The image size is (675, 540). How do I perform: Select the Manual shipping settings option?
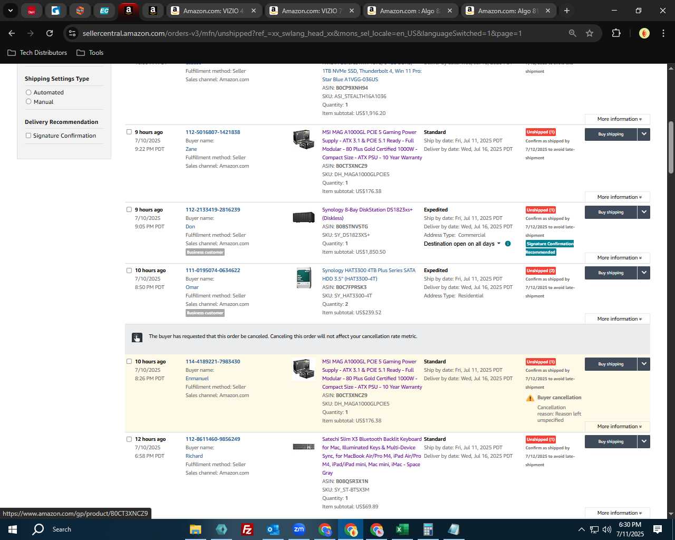[28, 101]
